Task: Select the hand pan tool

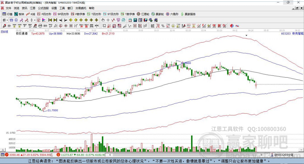Action: click(103, 20)
